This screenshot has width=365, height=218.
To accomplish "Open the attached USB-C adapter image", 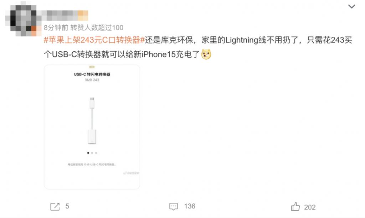I will (x=92, y=127).
